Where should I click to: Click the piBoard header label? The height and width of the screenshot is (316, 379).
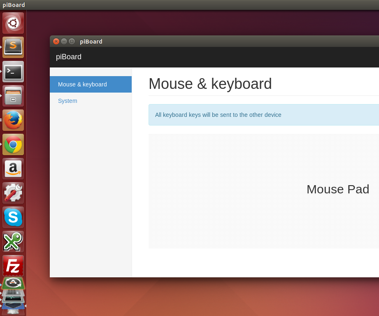pyautogui.click(x=68, y=57)
